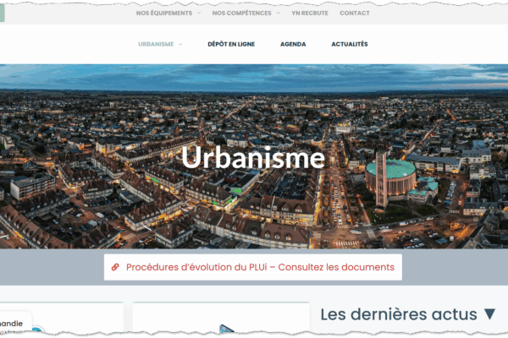Open the first white card below the banner
The image size is (508, 338).
pos(62,321)
